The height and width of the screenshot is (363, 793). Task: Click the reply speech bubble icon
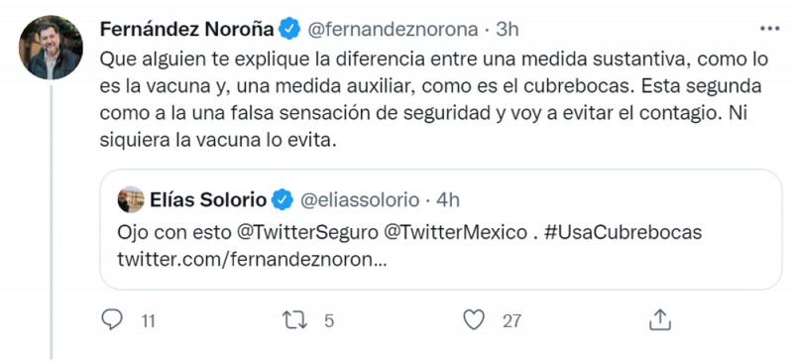112,320
